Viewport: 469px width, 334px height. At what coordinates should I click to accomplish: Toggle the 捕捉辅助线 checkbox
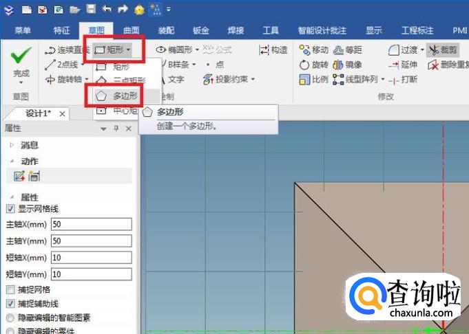coord(10,304)
